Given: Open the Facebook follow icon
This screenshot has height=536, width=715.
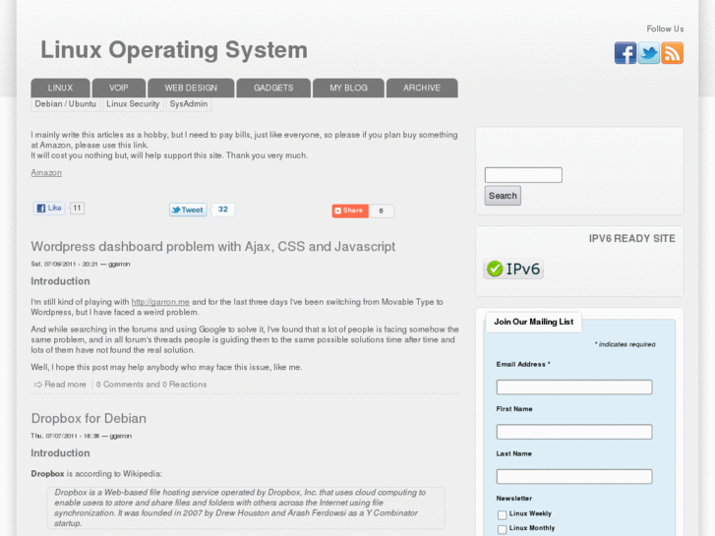Looking at the screenshot, I should coord(626,53).
